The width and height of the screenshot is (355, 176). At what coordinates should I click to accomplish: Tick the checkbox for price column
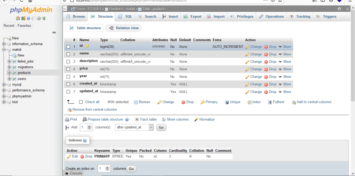click(68, 69)
